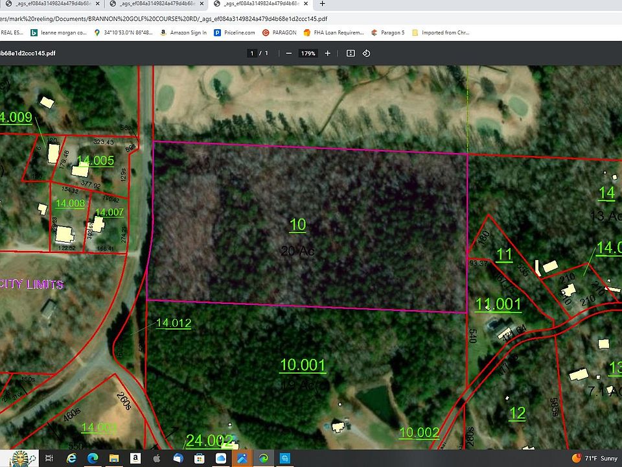Click parcel label 14.008
622x467 pixels.
tap(70, 203)
